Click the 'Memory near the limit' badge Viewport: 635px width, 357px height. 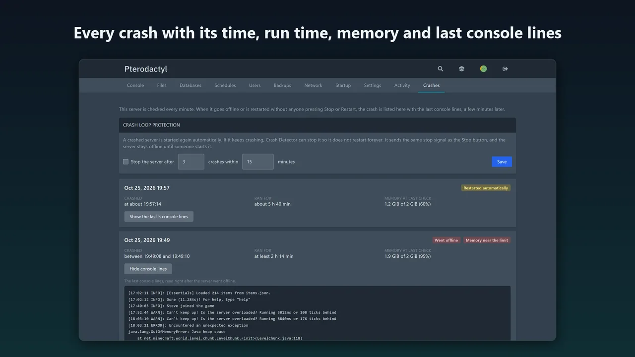[x=487, y=240]
